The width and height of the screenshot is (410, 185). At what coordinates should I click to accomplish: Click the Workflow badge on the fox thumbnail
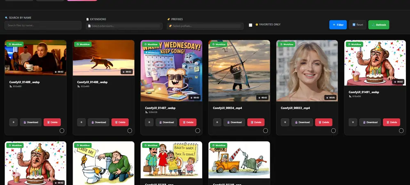tap(83, 44)
